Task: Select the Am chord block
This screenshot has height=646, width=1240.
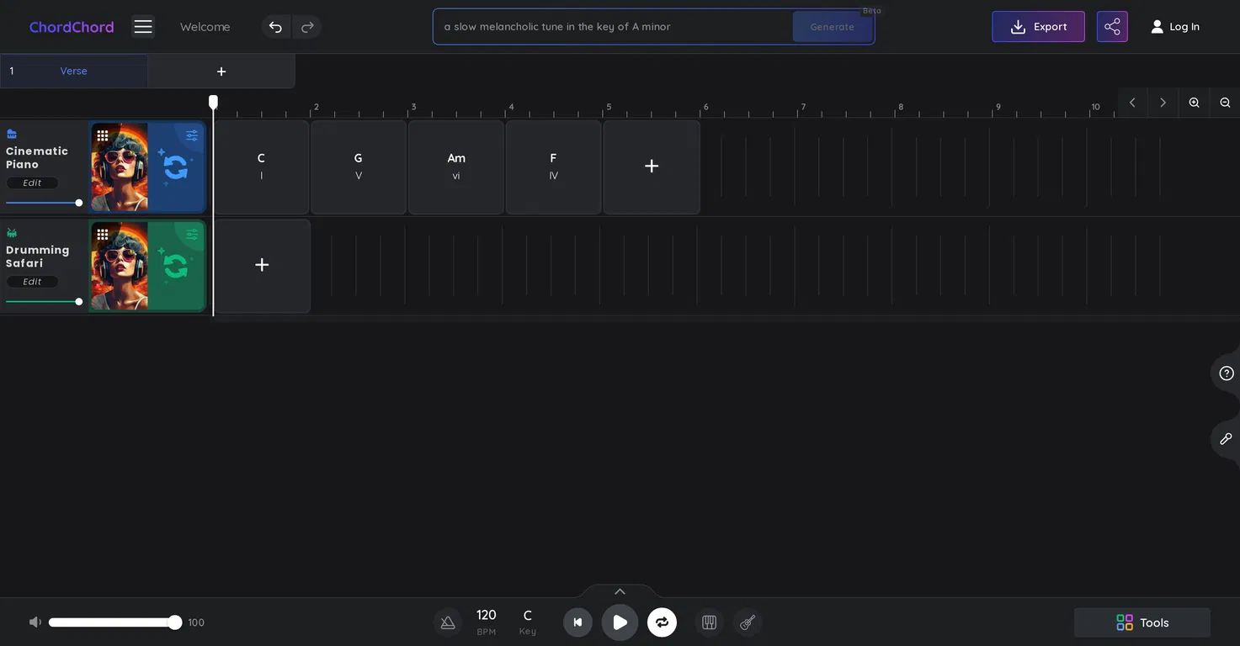Action: (456, 167)
